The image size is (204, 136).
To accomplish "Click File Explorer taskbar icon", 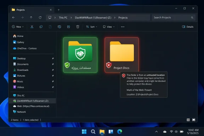I will pos(102,132).
